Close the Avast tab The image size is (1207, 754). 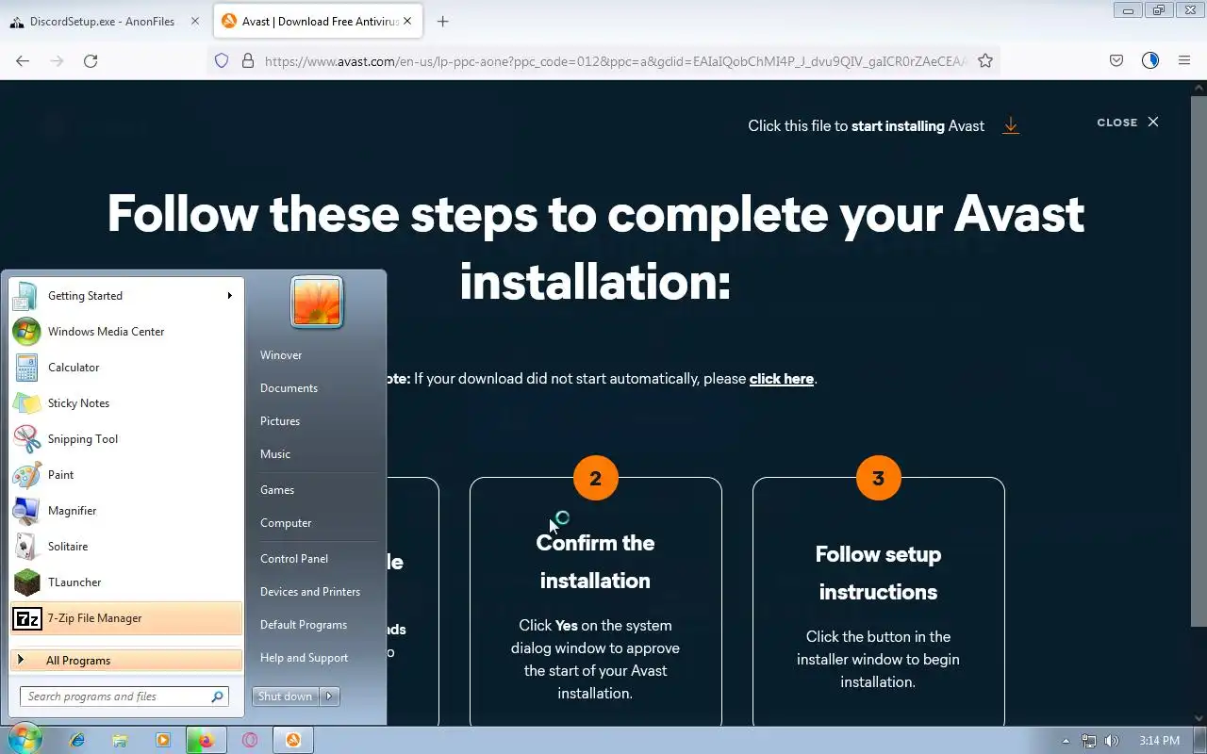pyautogui.click(x=407, y=21)
